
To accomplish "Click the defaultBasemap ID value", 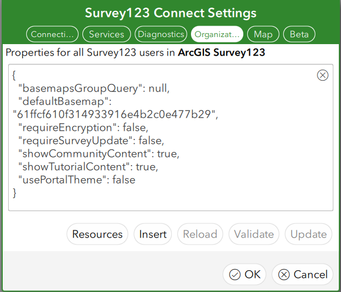I will [x=115, y=114].
